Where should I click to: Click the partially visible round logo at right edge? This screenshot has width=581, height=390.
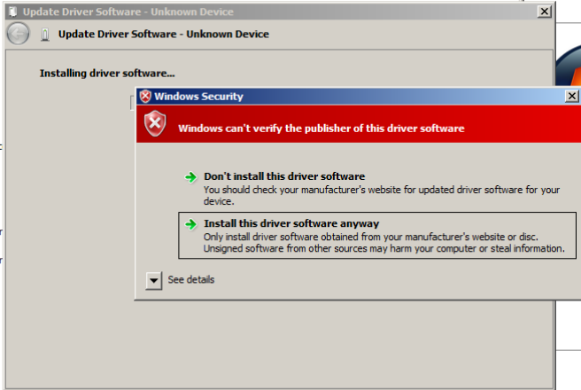(x=568, y=67)
